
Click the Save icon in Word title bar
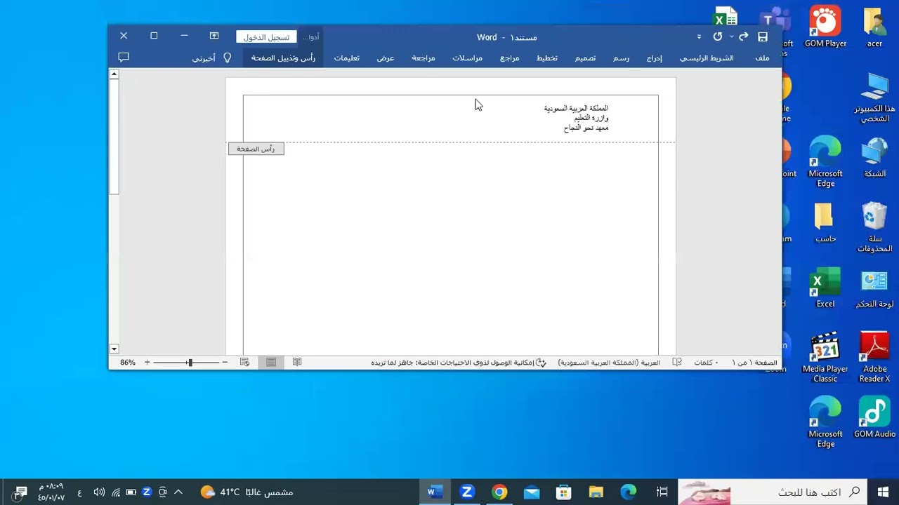pyautogui.click(x=763, y=36)
